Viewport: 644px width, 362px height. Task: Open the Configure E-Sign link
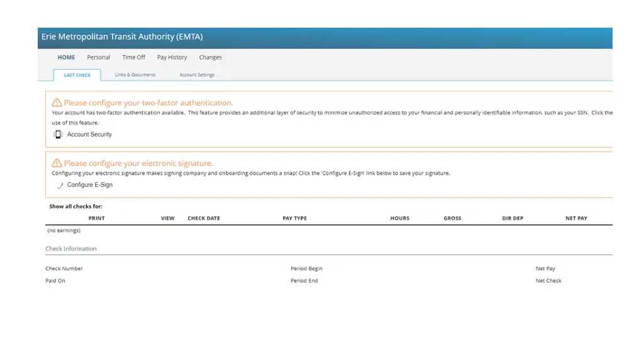90,185
